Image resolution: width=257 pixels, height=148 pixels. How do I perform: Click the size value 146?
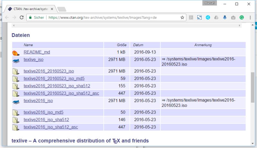(122, 120)
